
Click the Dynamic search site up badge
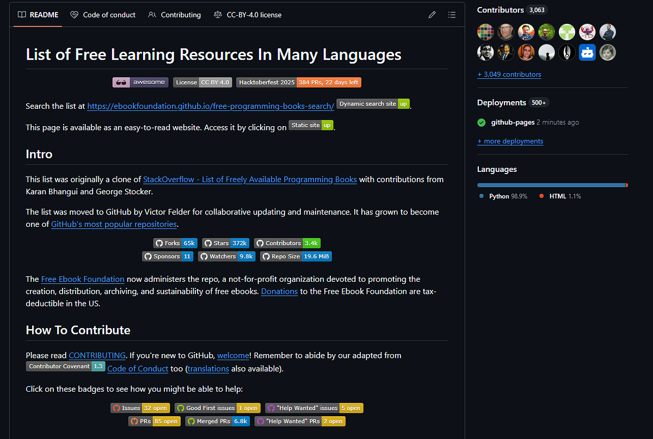pos(373,103)
